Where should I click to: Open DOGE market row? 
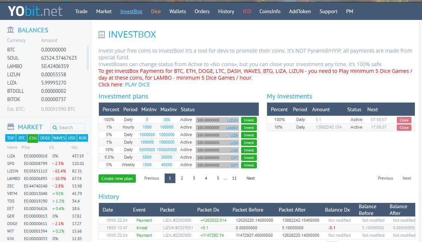point(46,224)
